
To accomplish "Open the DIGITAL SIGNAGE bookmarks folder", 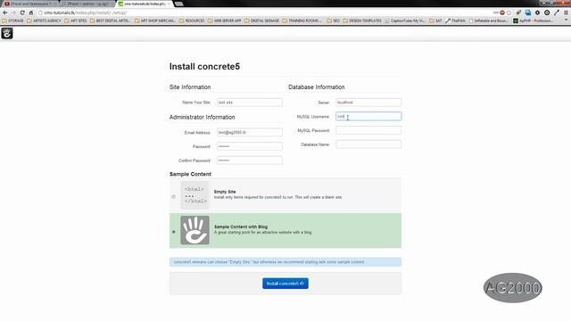I will coord(261,21).
